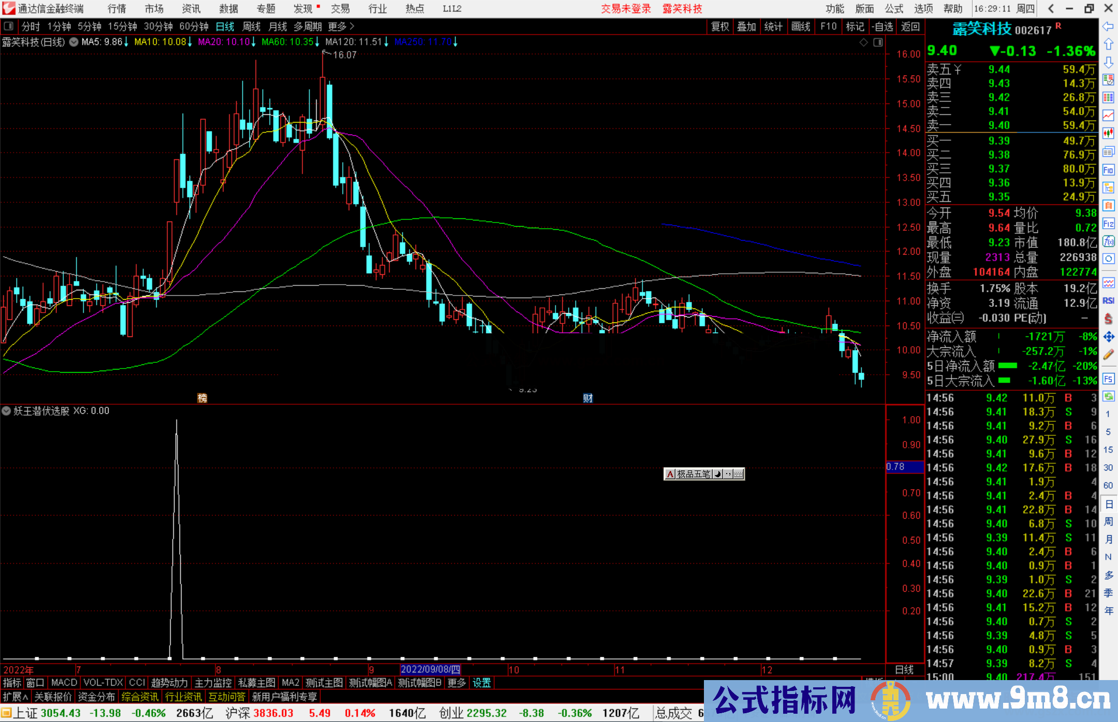Click the 复权 button
1118x722 pixels.
point(720,26)
